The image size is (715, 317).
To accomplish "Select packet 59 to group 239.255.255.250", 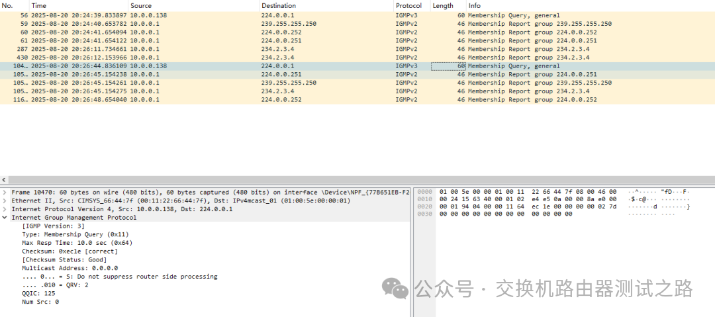I will 199,24.
